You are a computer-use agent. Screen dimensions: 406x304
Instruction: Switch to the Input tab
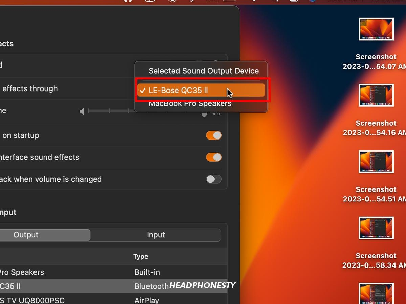[156, 235]
